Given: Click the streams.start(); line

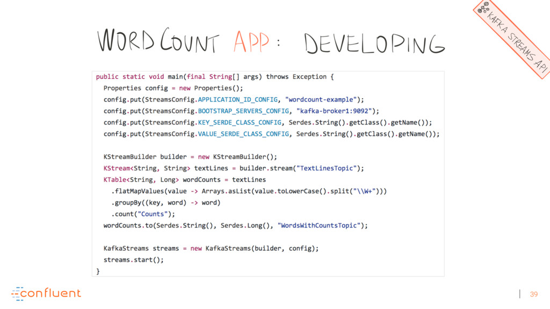Looking at the screenshot, I should (x=134, y=260).
